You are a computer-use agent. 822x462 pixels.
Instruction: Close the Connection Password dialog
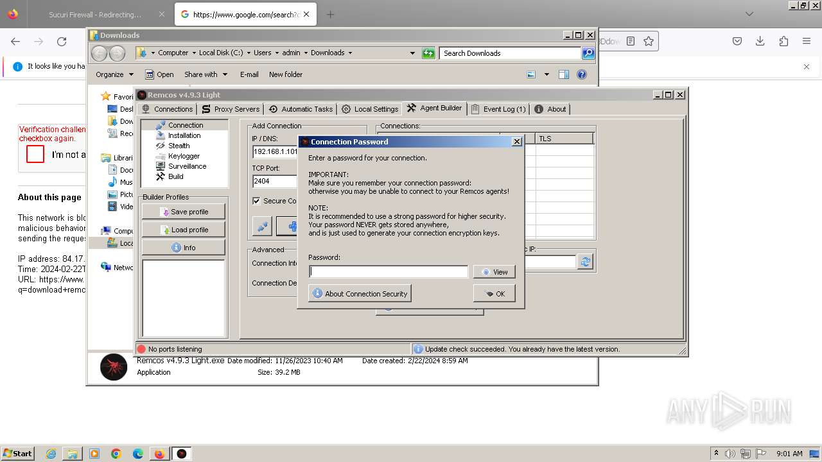517,142
